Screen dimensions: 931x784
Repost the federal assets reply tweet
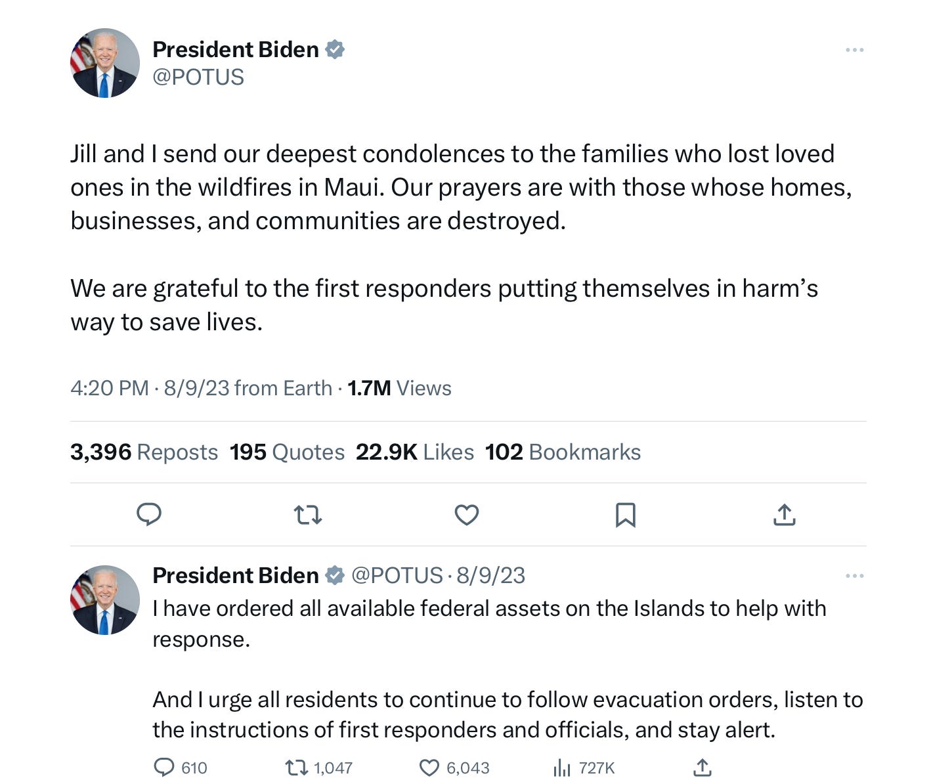(297, 767)
